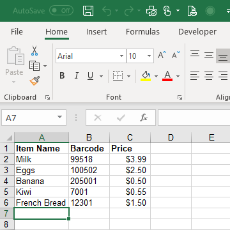Switch to the Developer tab
The height and width of the screenshot is (230, 230).
click(x=197, y=32)
